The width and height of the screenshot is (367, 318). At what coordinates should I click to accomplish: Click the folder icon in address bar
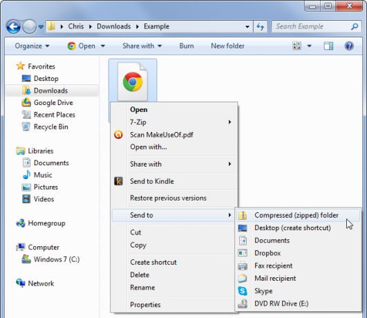(51, 26)
